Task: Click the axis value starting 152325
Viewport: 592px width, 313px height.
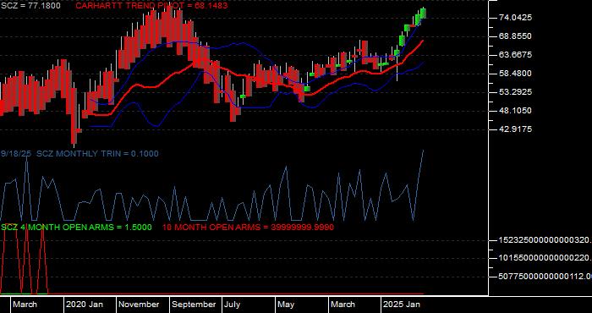Action: pyautogui.click(x=545, y=240)
